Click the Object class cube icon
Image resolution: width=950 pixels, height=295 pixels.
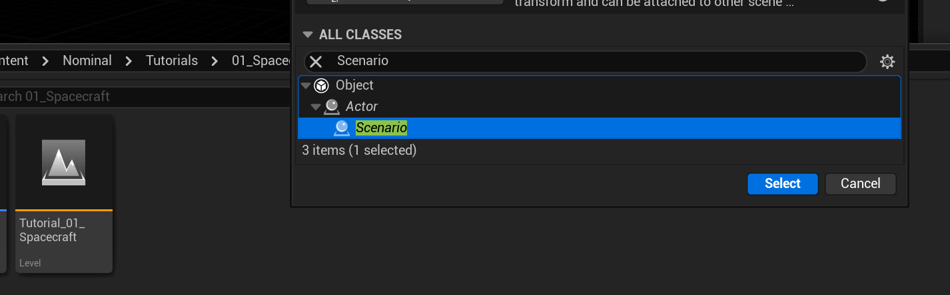coord(321,86)
